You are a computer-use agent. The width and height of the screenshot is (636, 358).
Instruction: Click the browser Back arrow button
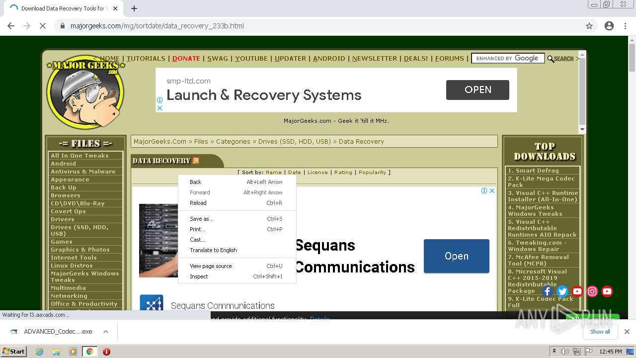point(11,26)
